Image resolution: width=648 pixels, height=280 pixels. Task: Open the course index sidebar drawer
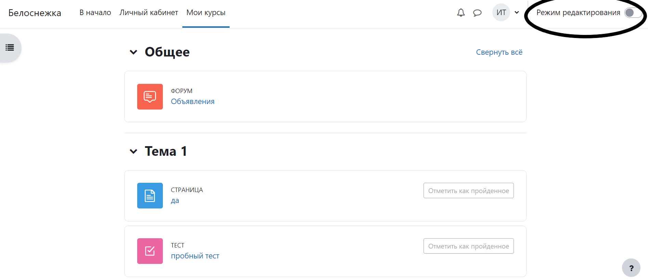click(10, 48)
